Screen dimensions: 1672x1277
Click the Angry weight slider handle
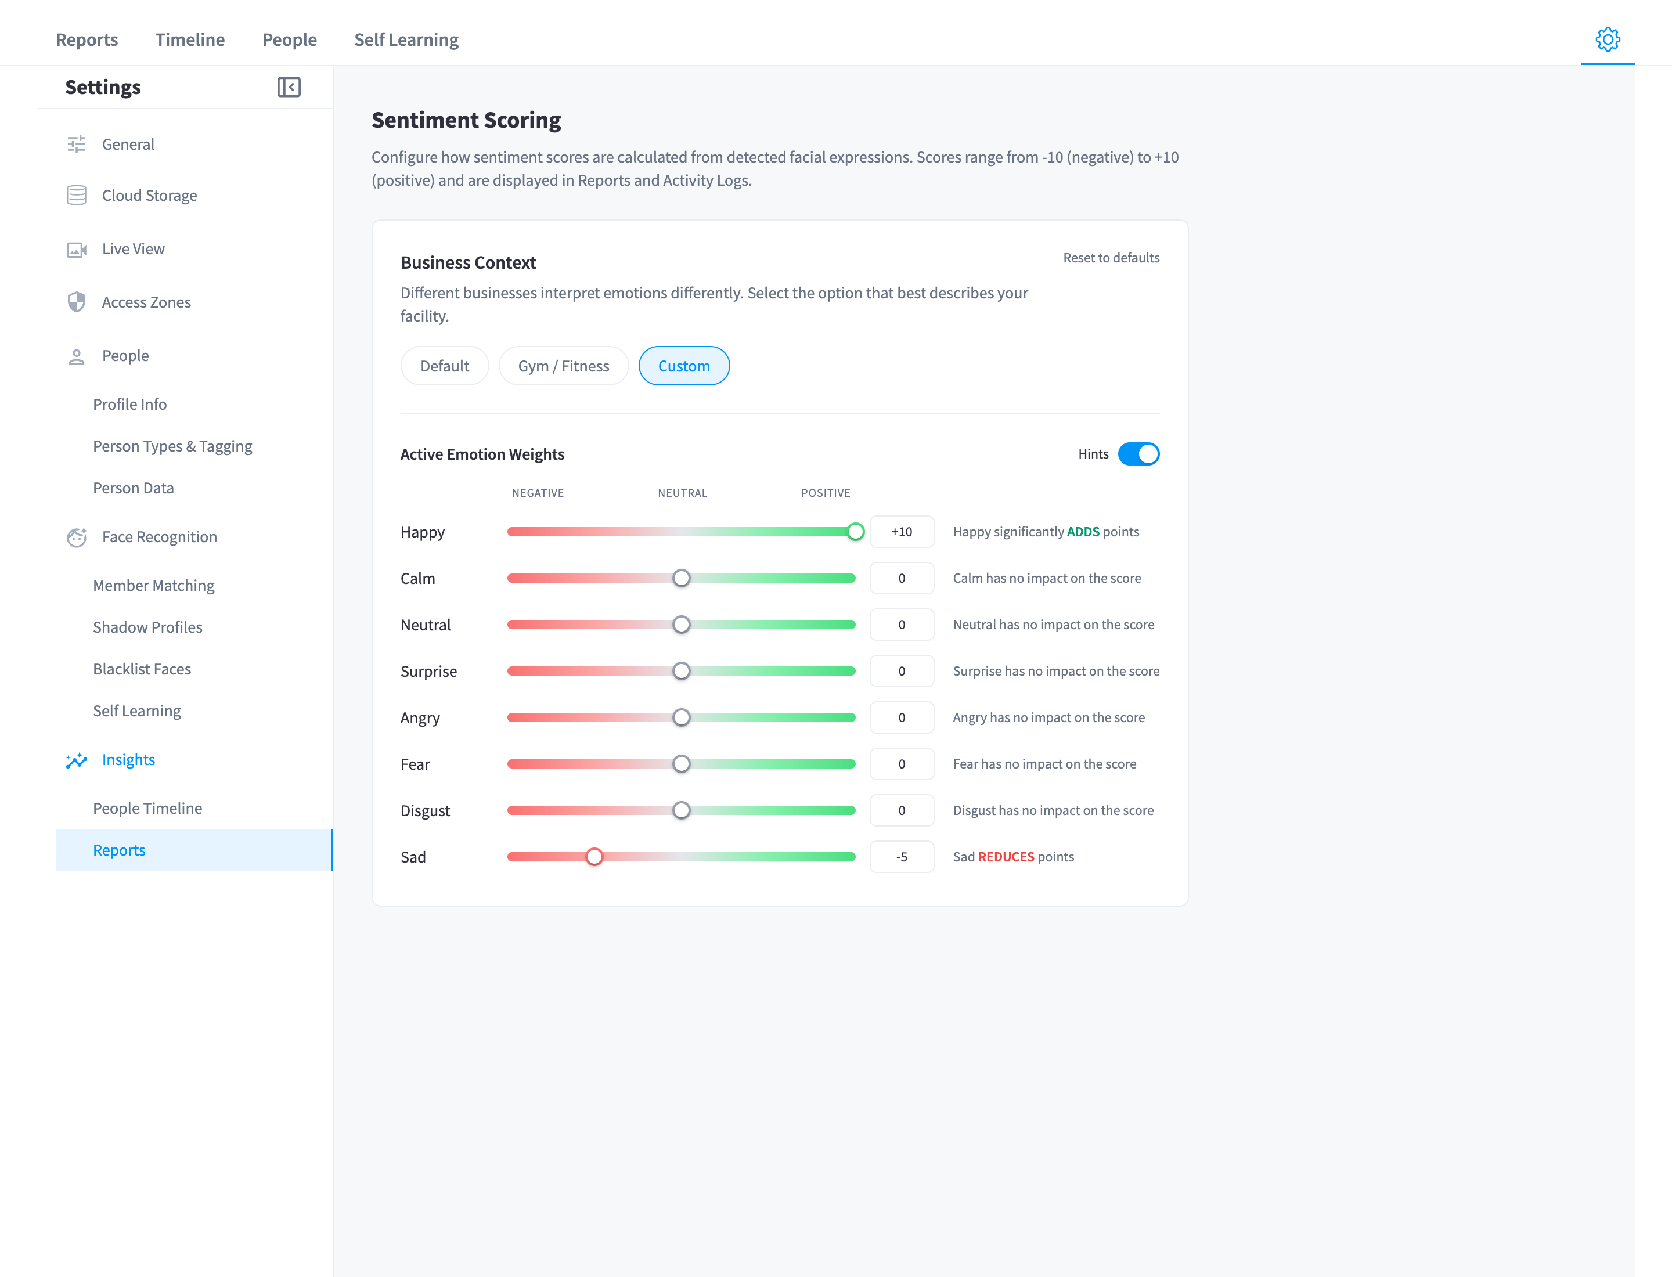point(681,717)
